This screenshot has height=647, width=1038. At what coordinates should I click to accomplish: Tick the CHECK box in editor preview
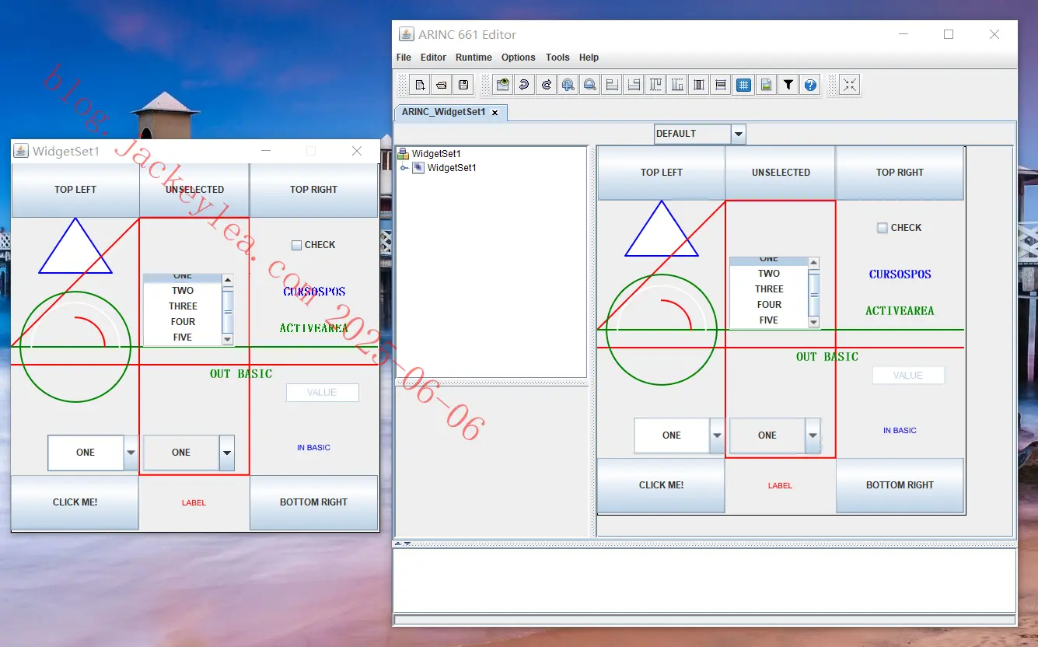click(x=882, y=228)
